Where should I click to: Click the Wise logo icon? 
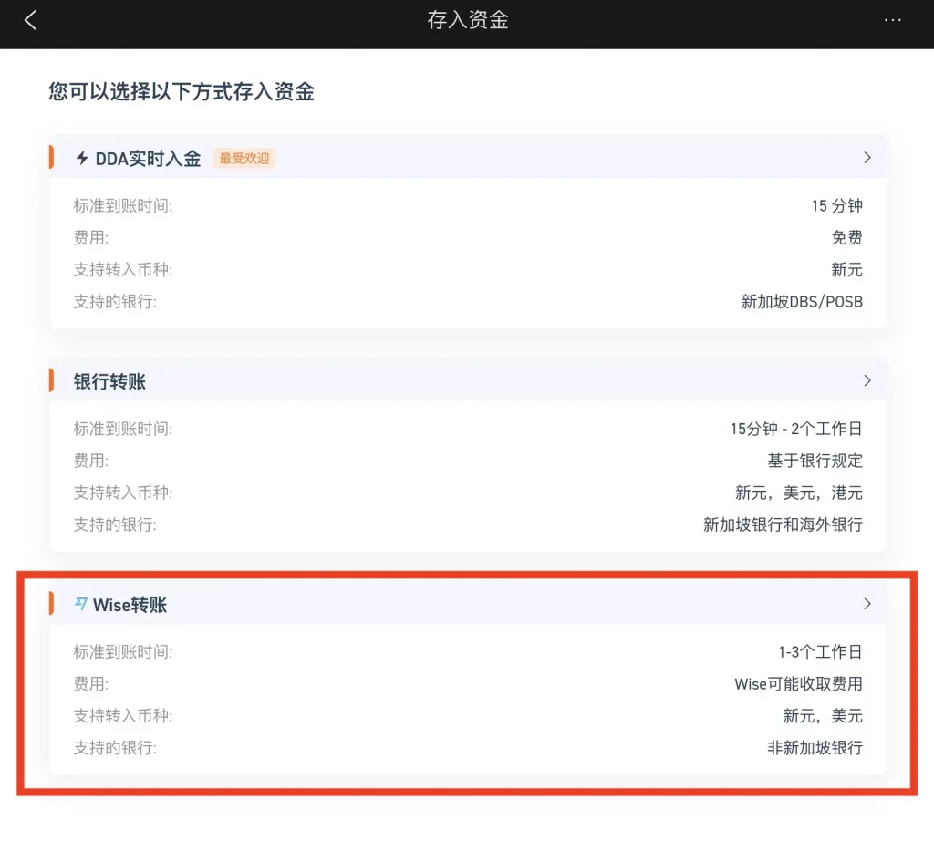[x=81, y=604]
